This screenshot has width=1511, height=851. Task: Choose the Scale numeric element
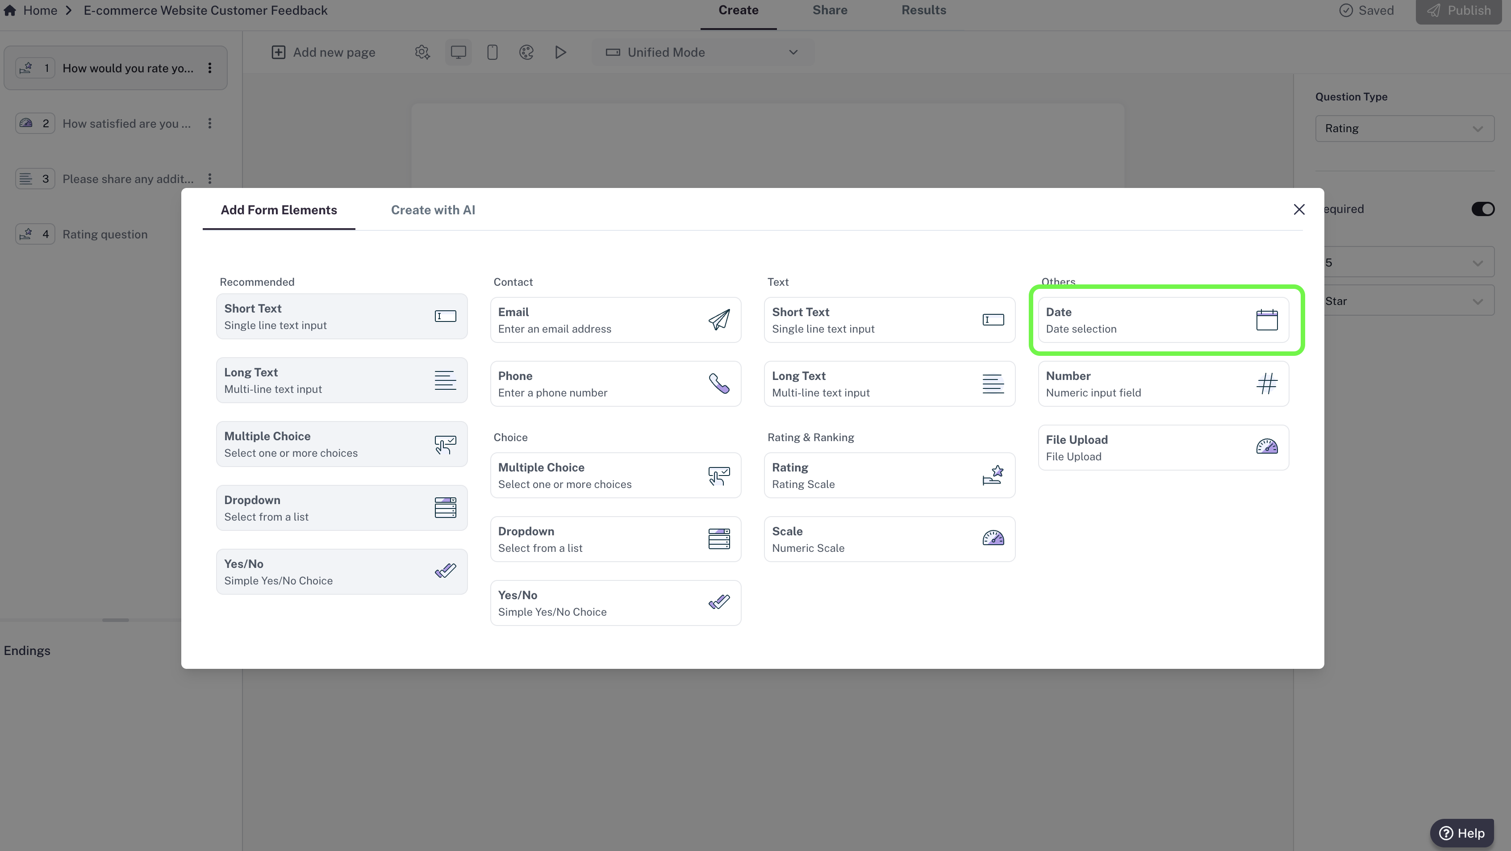coord(889,539)
